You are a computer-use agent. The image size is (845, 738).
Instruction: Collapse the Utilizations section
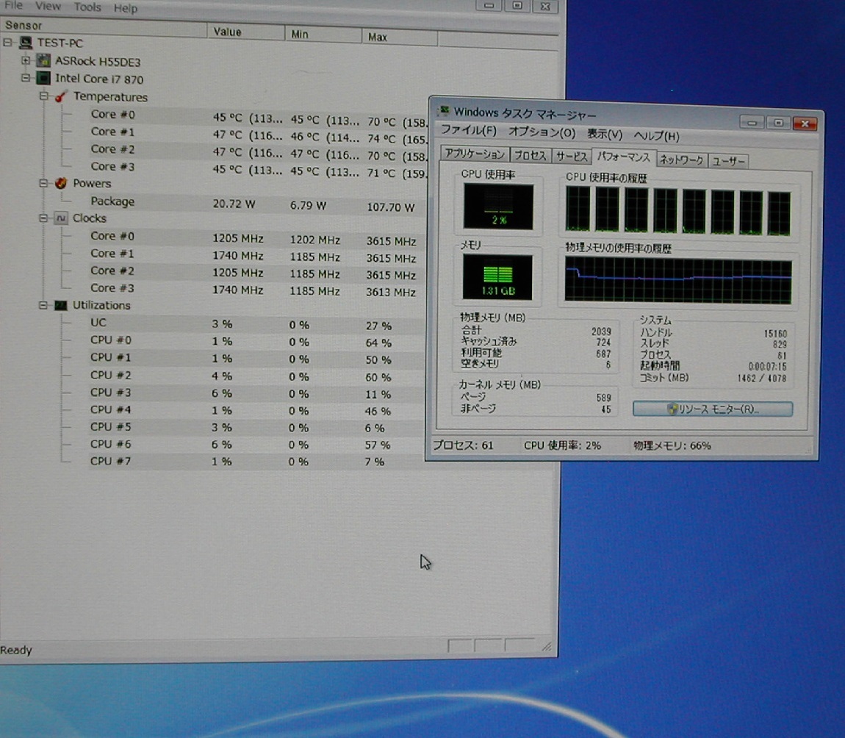point(43,305)
